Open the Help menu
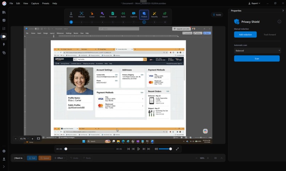Image resolution: width=286 pixels, height=171 pixels. coord(55,3)
